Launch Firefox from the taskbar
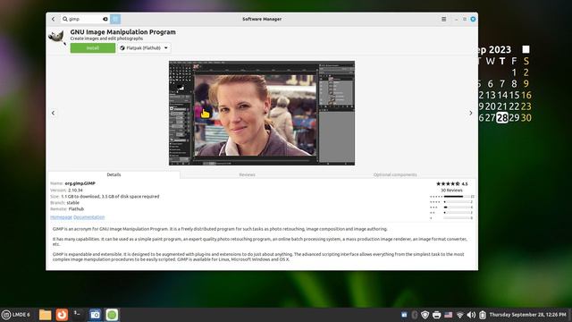The height and width of the screenshot is (322, 572). tap(62, 314)
